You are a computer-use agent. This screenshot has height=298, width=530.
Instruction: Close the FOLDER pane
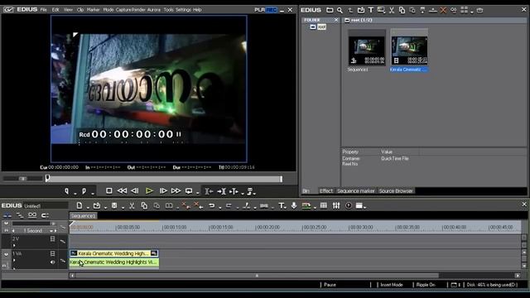click(x=336, y=20)
